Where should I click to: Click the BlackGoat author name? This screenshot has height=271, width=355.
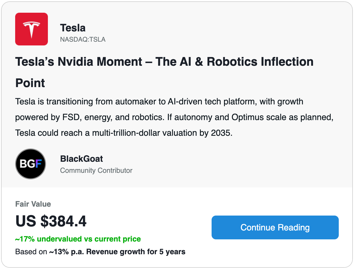click(x=81, y=159)
